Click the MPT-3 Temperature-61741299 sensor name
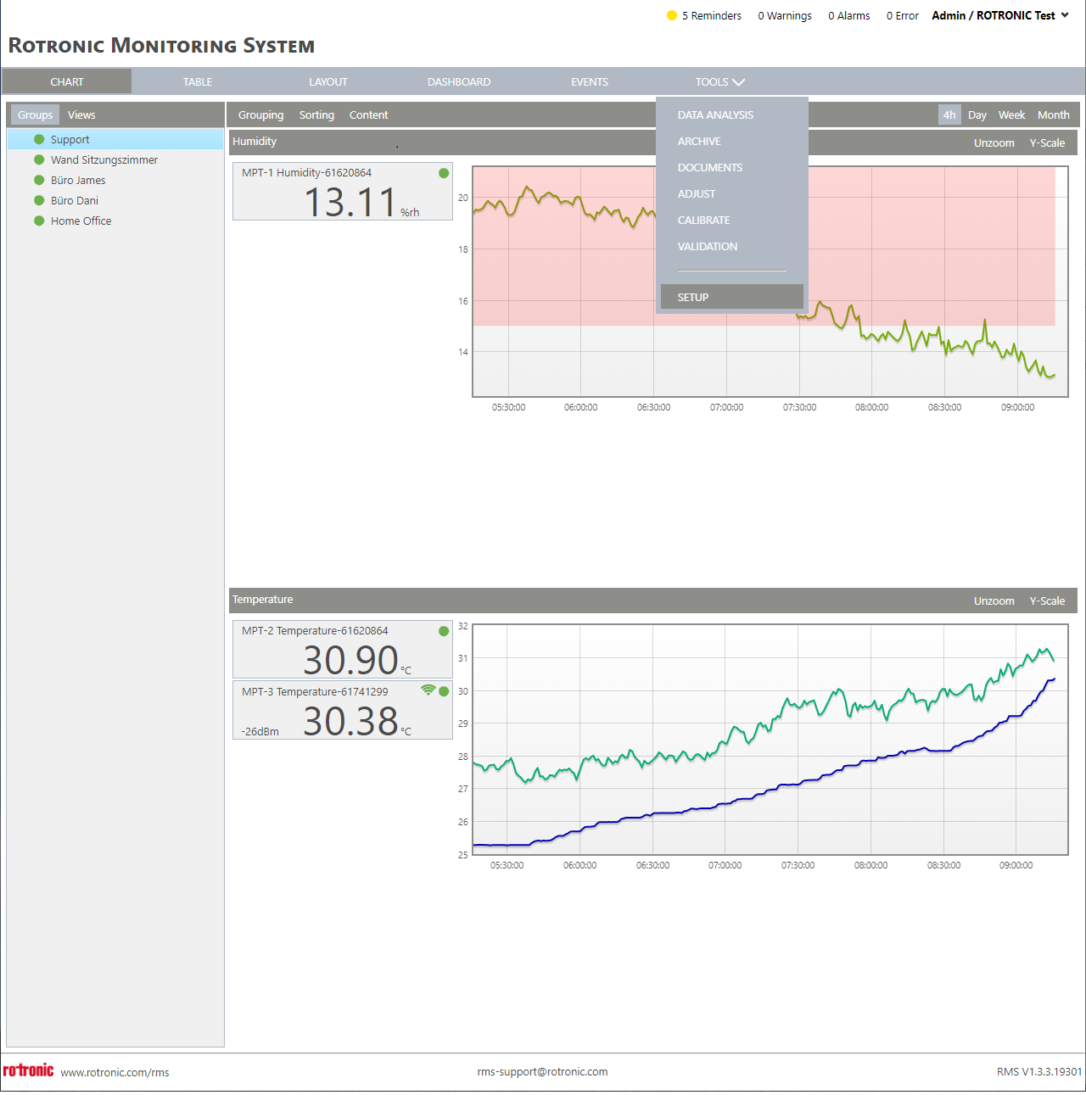The width and height of the screenshot is (1086, 1095). [x=315, y=692]
